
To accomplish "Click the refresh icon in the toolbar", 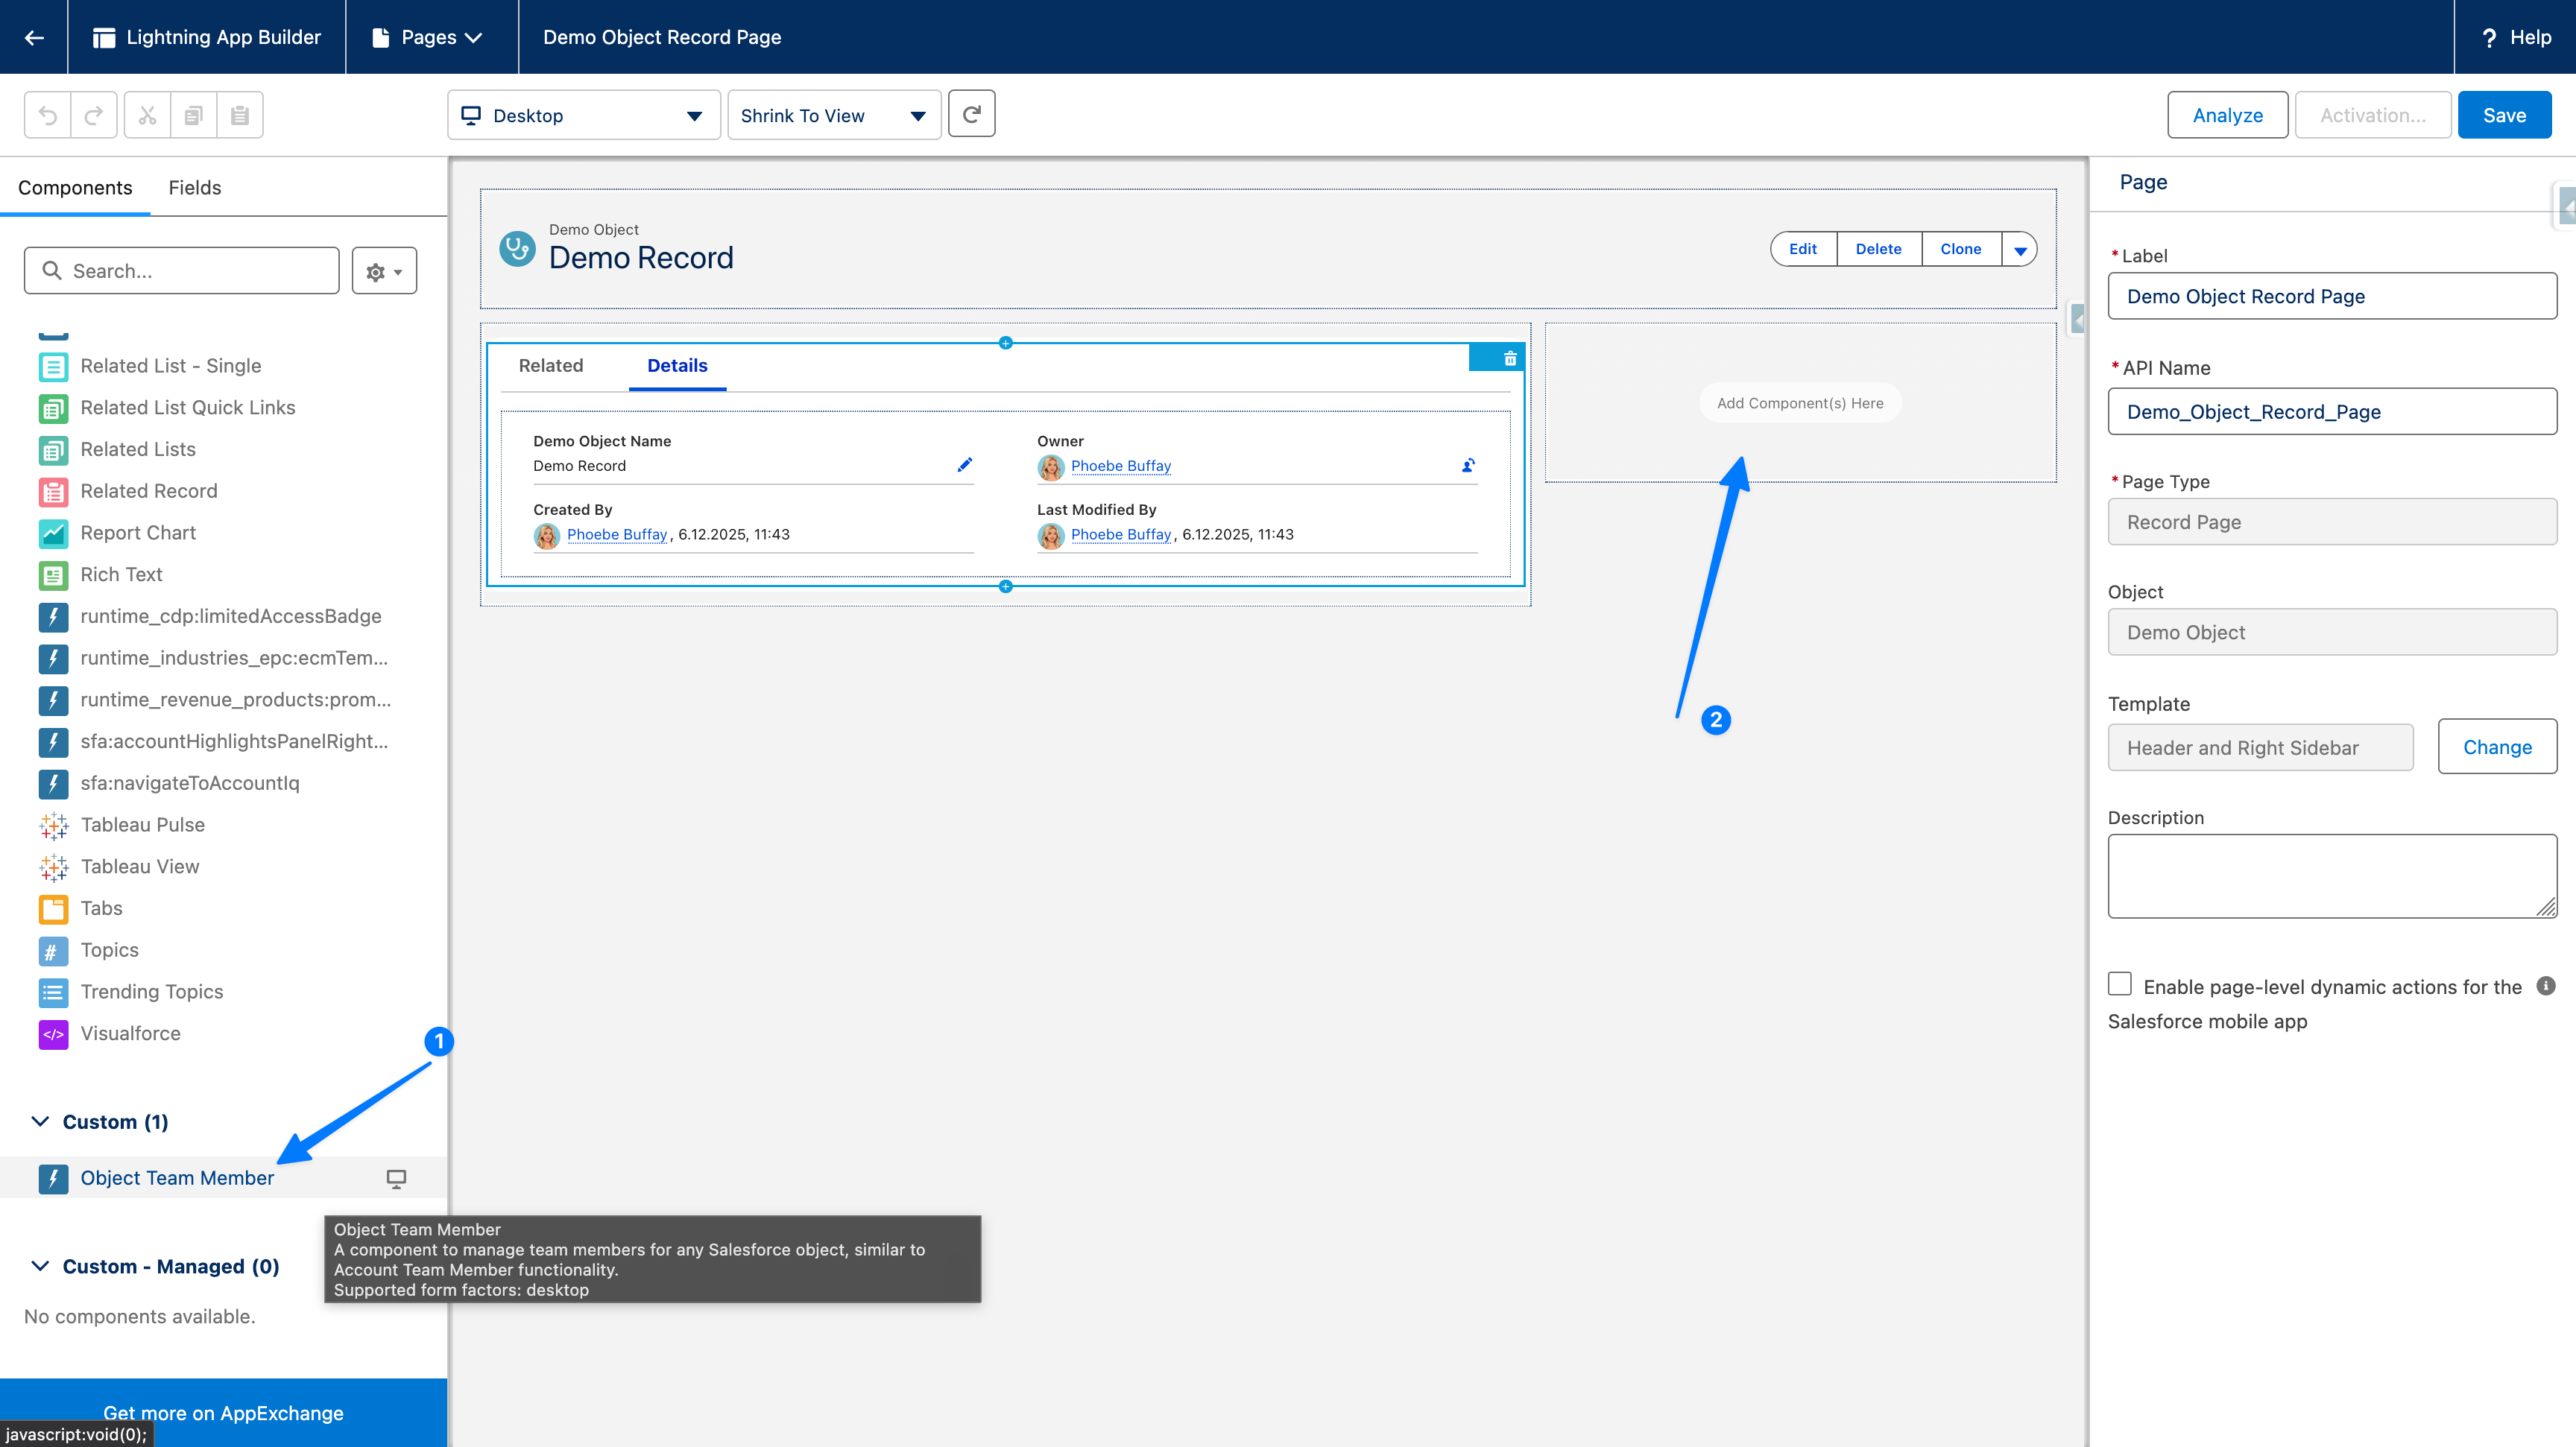I will 971,114.
